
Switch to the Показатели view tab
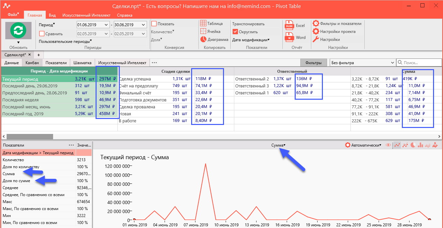[x=56, y=62]
